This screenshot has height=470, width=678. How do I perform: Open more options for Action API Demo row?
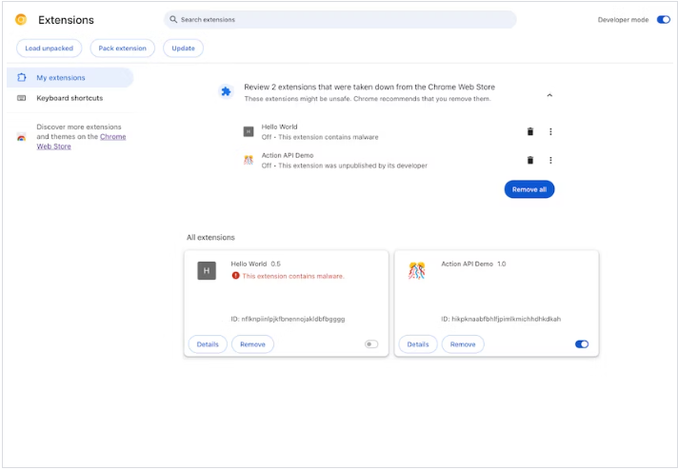tap(550, 160)
